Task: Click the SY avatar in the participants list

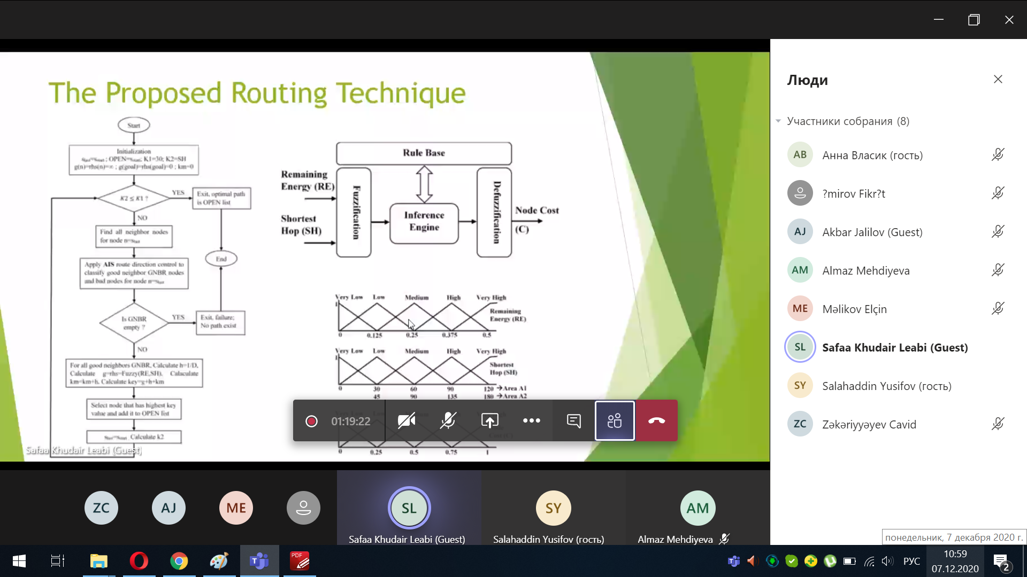Action: [x=800, y=386]
